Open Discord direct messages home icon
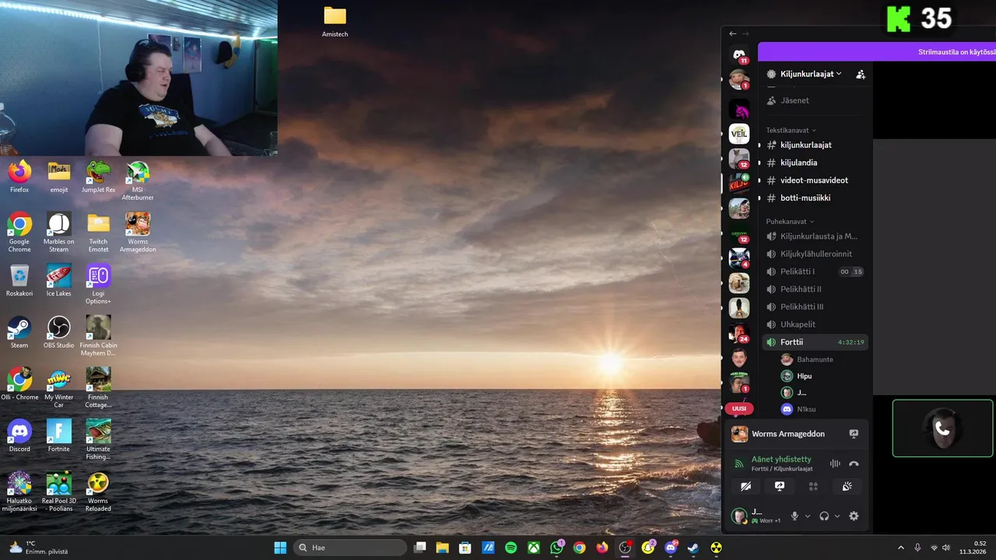This screenshot has height=560, width=996. [x=739, y=54]
